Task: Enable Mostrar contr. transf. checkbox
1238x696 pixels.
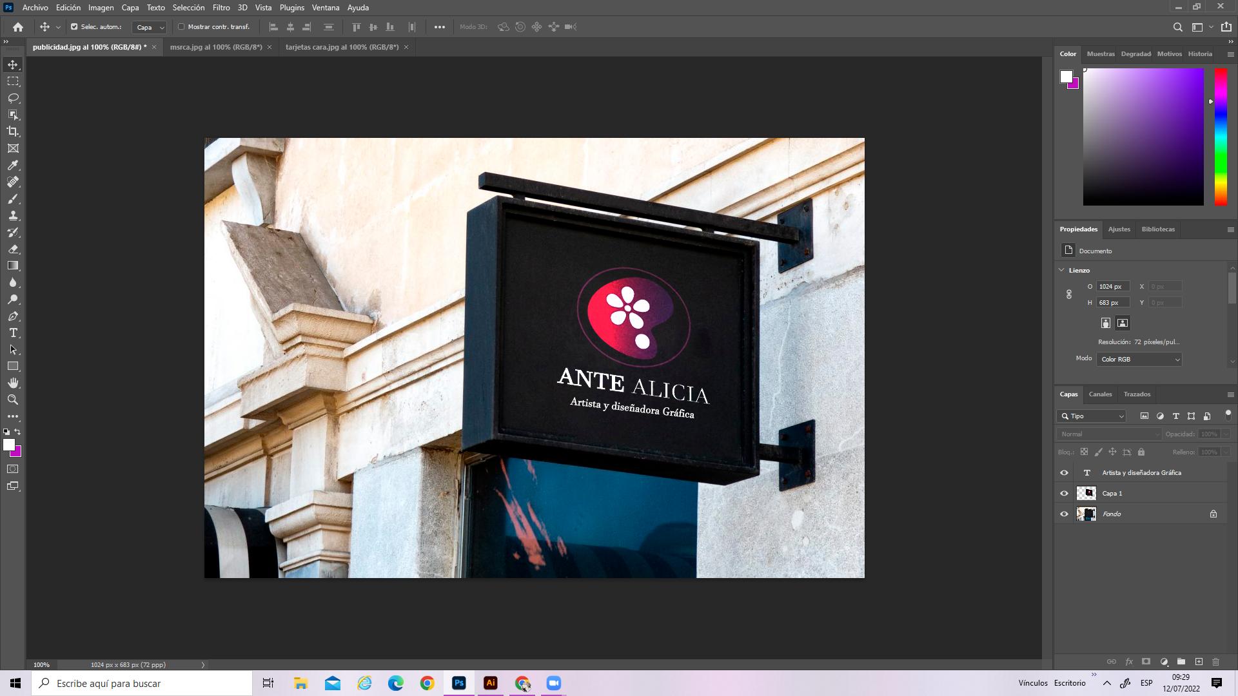Action: pos(181,27)
